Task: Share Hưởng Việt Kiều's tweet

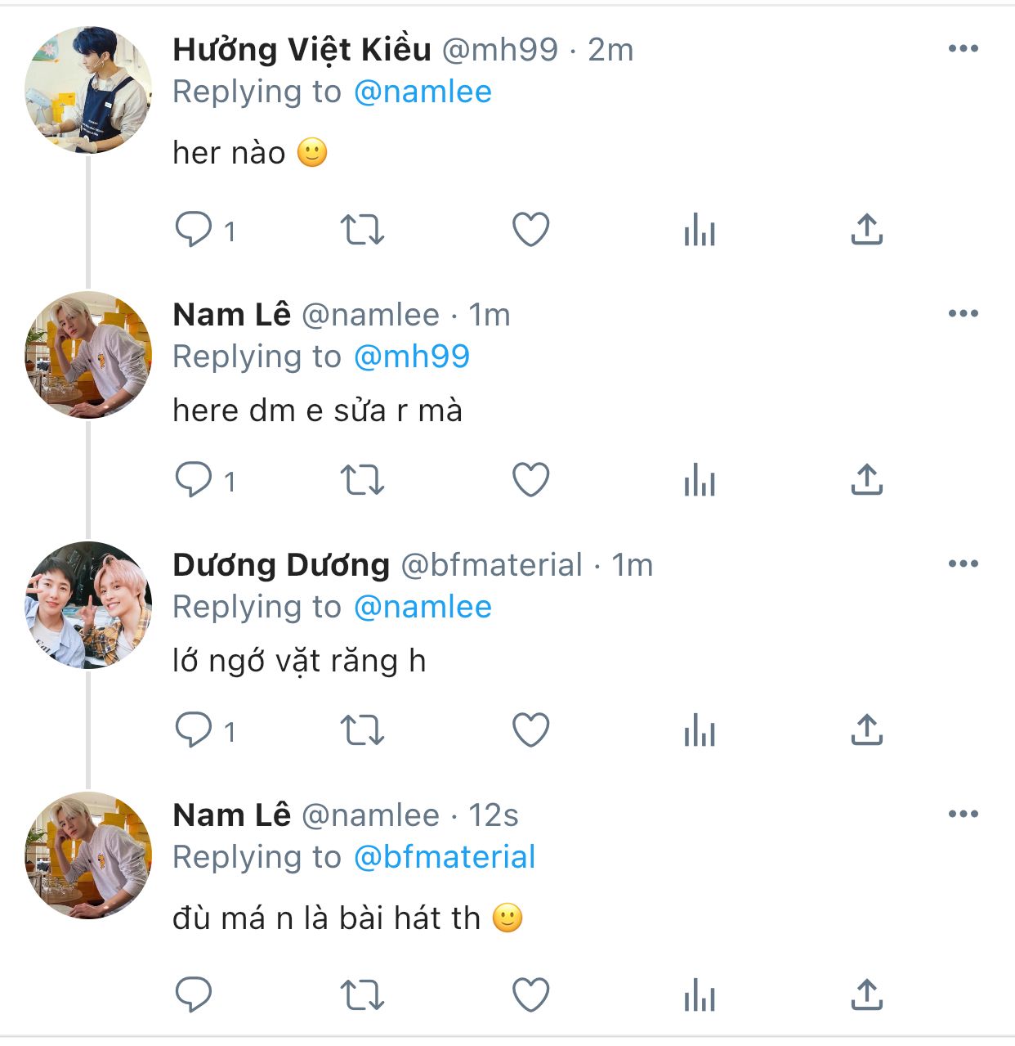Action: pos(867,230)
